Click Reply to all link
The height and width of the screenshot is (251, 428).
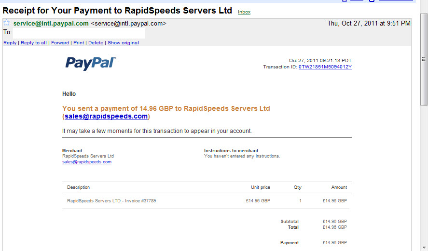click(x=34, y=43)
